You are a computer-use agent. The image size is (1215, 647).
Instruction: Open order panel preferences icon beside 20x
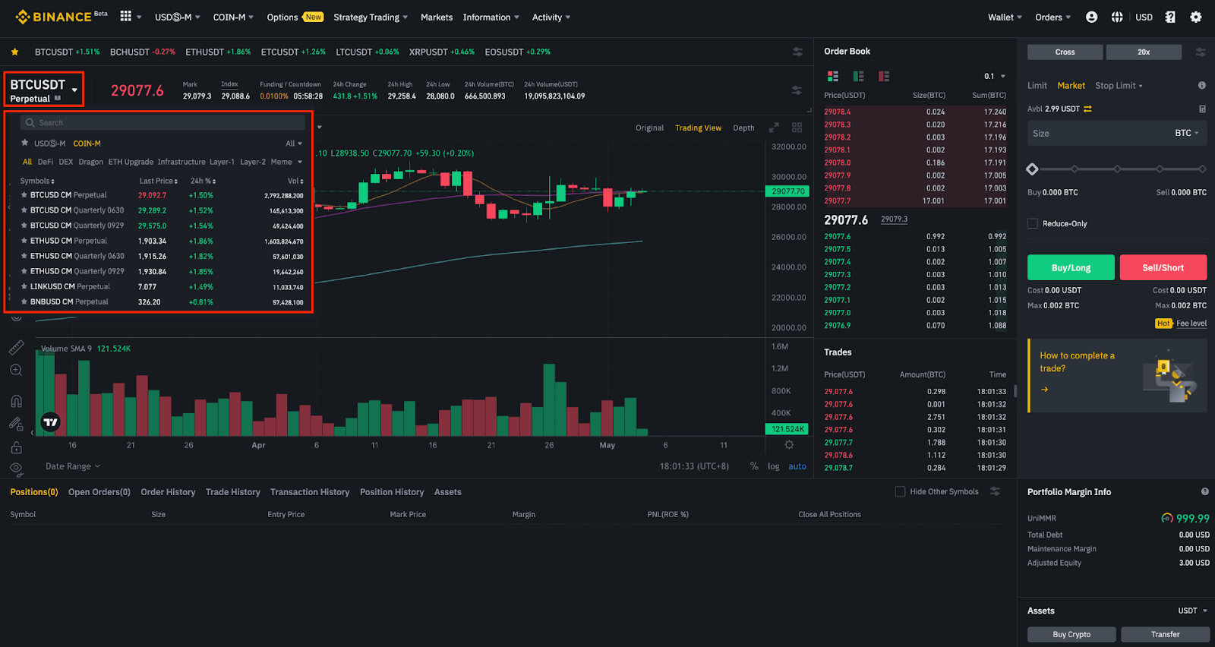(1201, 52)
